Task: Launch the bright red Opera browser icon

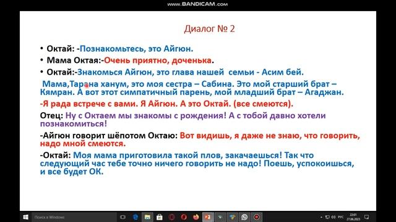Action: [184, 217]
